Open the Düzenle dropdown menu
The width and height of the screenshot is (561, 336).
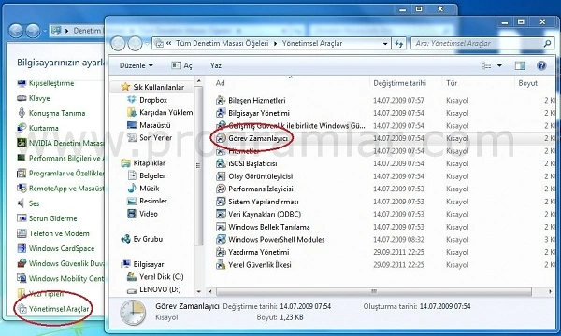click(x=137, y=65)
